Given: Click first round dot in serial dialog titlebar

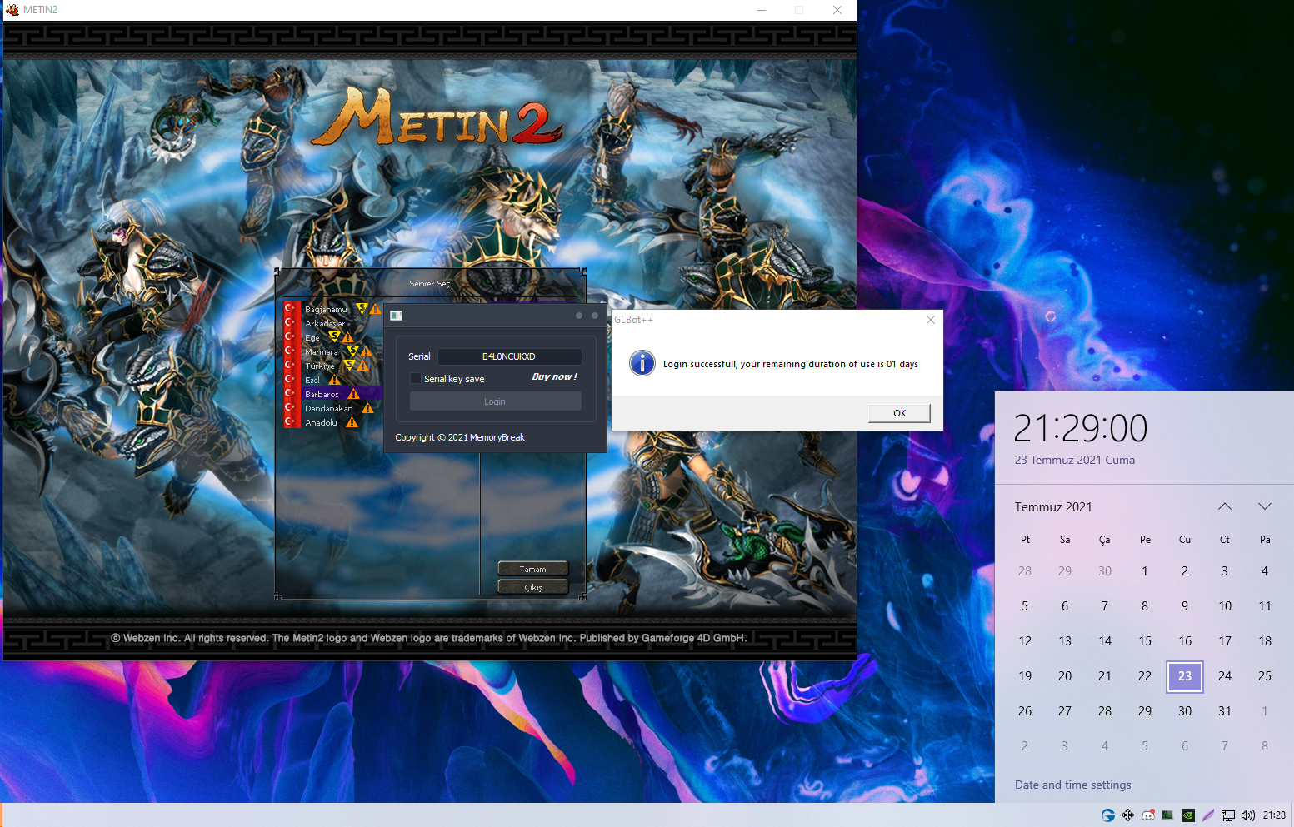Looking at the screenshot, I should pos(579,316).
